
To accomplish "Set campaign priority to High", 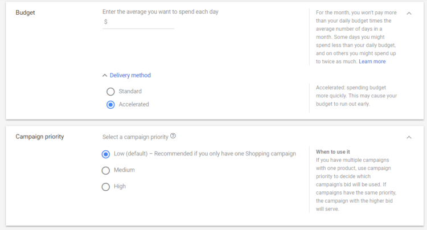I will point(105,186).
